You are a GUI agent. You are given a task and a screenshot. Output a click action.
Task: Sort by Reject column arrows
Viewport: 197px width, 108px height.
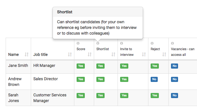pyautogui.click(x=164, y=54)
